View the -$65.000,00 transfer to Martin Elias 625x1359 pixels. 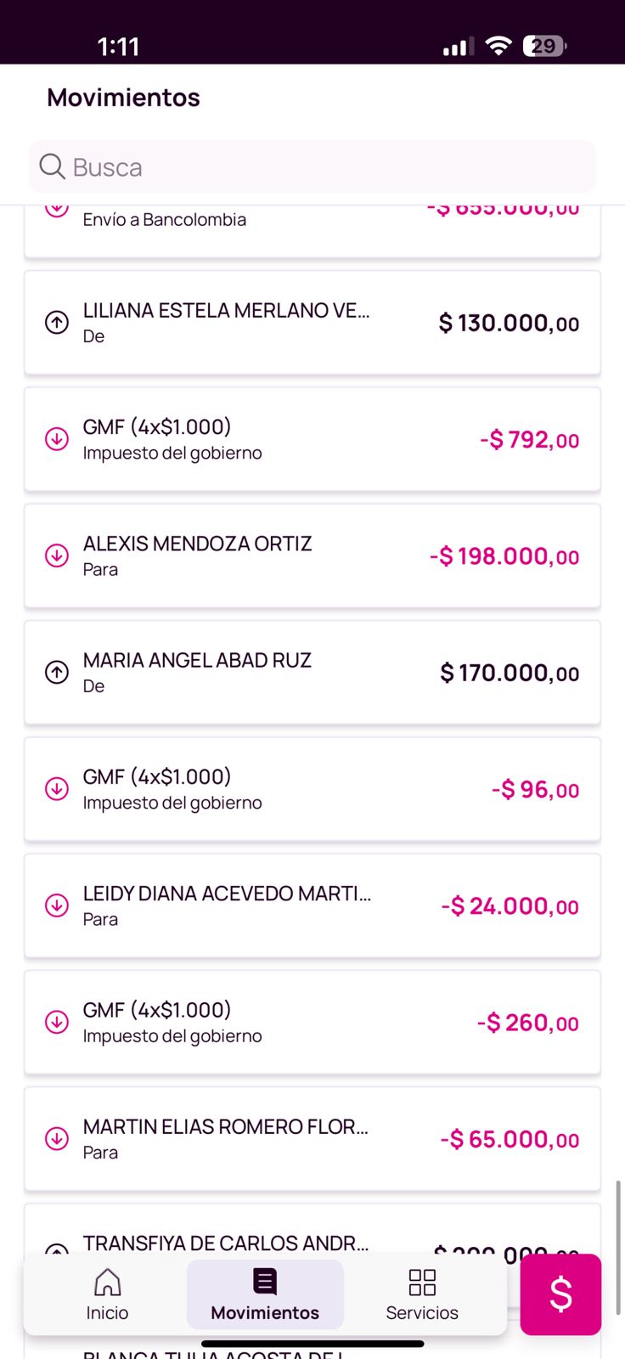(x=312, y=1138)
